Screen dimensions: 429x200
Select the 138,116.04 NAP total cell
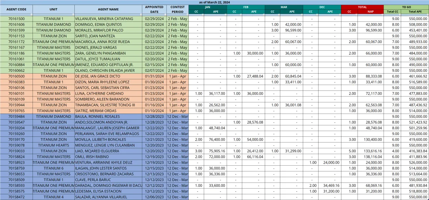pyautogui.click(x=370, y=157)
